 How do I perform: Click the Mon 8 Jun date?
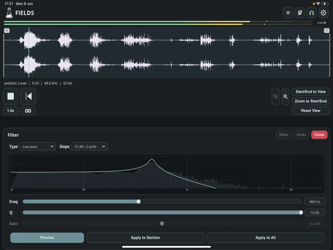pos(24,4)
